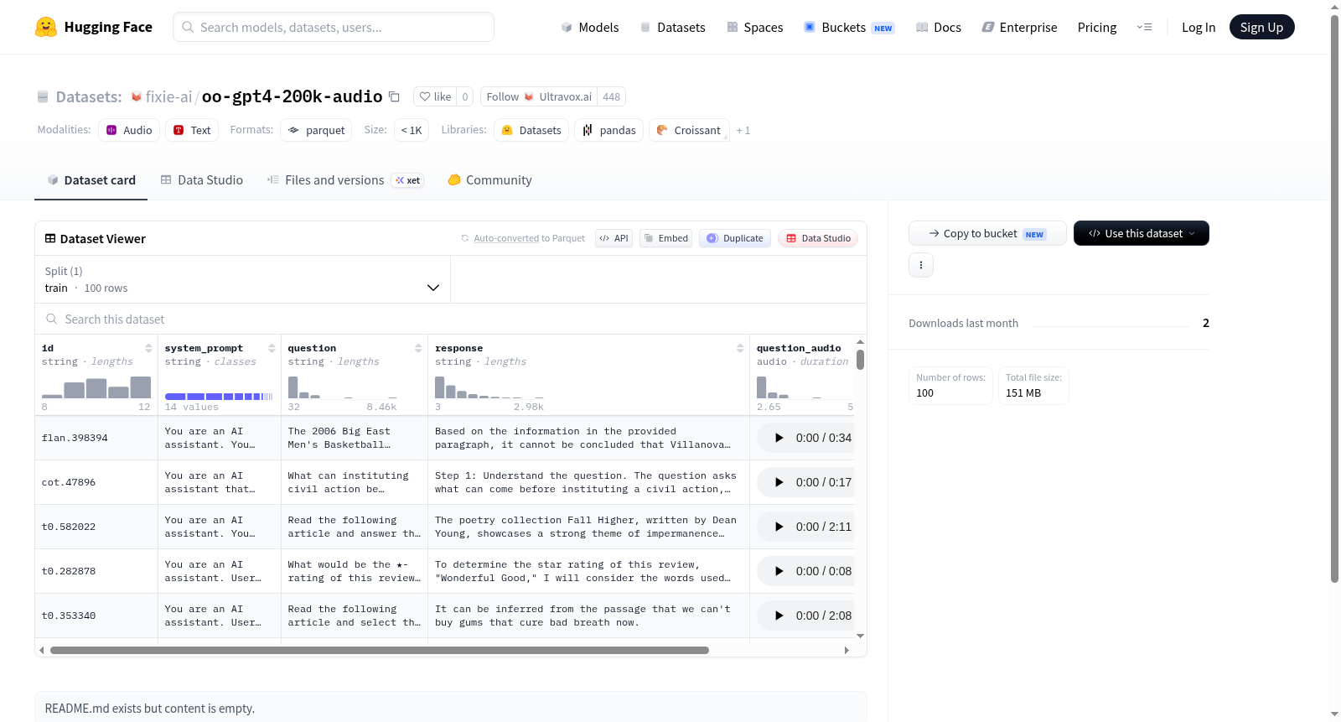Click the table horizontal scrollbar
Image resolution: width=1341 pixels, height=722 pixels.
click(379, 650)
